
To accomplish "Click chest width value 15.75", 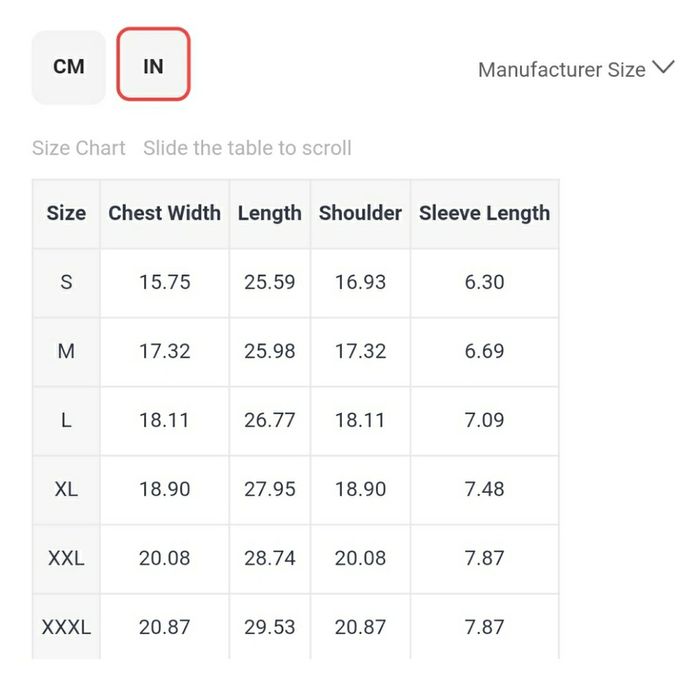I will (164, 282).
